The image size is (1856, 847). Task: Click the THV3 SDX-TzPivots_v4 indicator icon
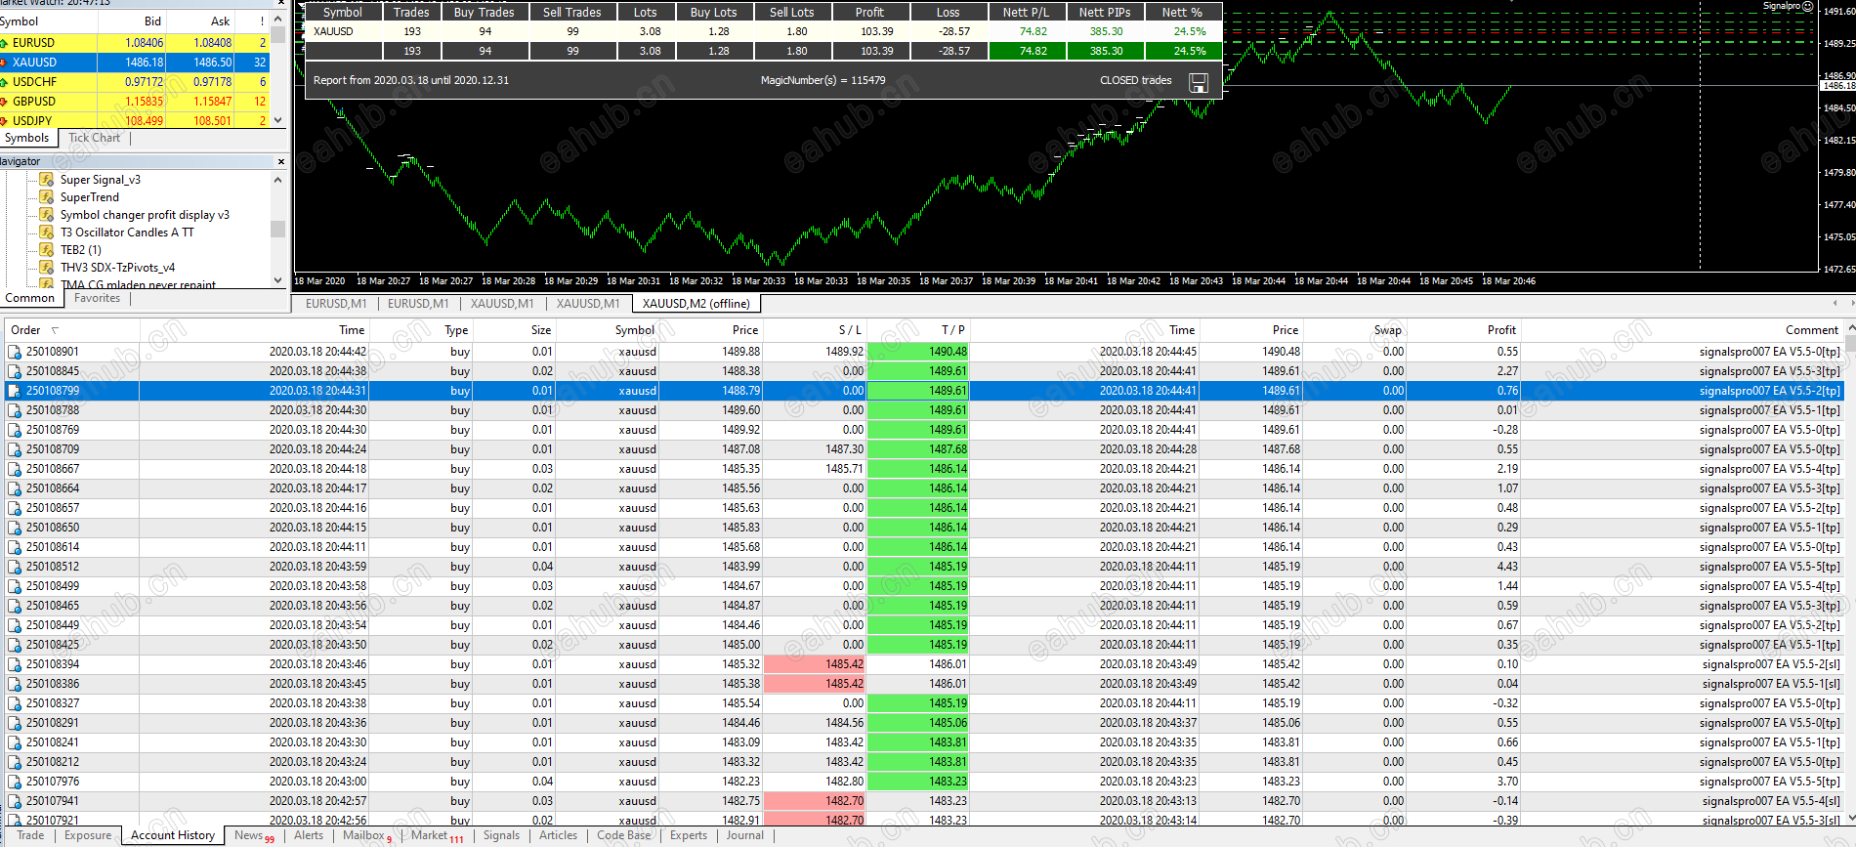[46, 268]
